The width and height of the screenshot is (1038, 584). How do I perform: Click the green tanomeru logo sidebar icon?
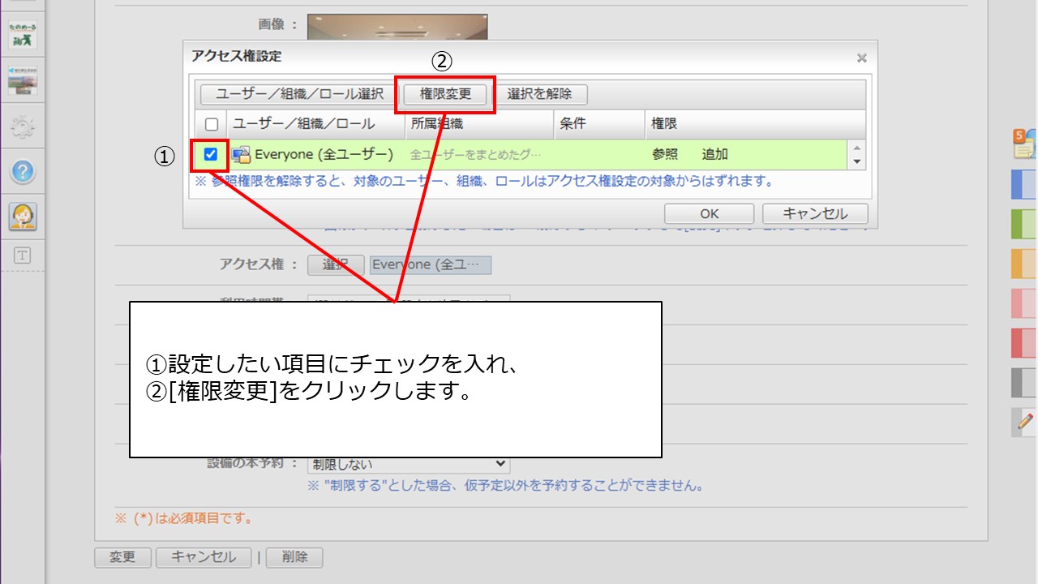(23, 37)
